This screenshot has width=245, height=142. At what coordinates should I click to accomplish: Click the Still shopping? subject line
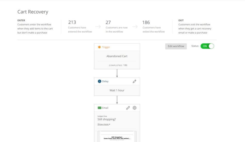coord(107,119)
